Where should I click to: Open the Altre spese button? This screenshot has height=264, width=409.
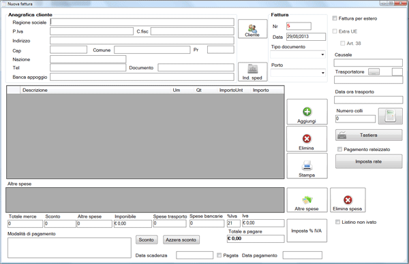click(x=307, y=200)
